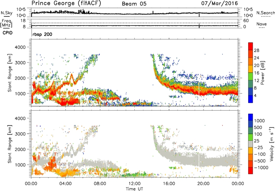Click the date 07/Mar/2016
Screen dimensions: 275x191
pos(219,3)
